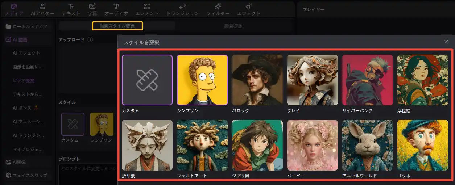
Task: Open マイプロジェ… sidebar entry
Action: pos(28,149)
